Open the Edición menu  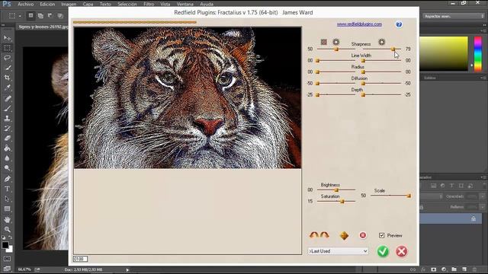tap(47, 4)
